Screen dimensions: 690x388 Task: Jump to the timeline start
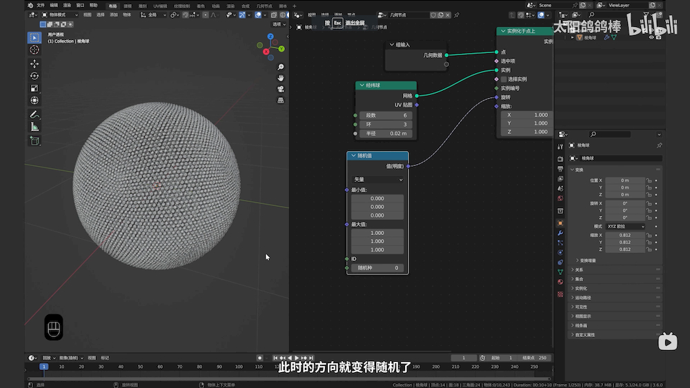pyautogui.click(x=275, y=358)
